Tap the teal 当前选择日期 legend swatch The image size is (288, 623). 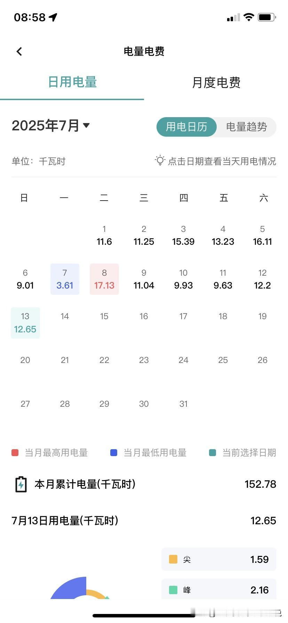[213, 453]
